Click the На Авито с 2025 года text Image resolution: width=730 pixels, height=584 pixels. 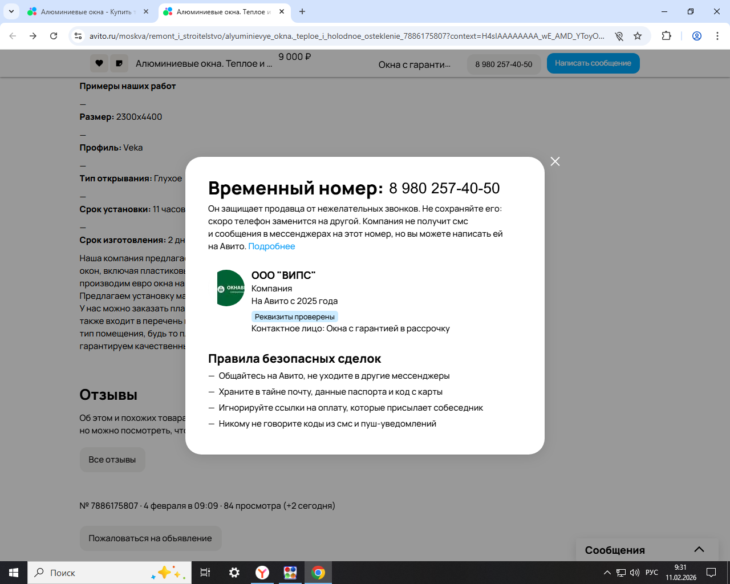click(x=294, y=301)
